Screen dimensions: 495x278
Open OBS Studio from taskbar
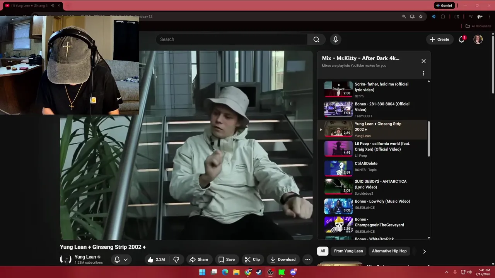[270, 272]
